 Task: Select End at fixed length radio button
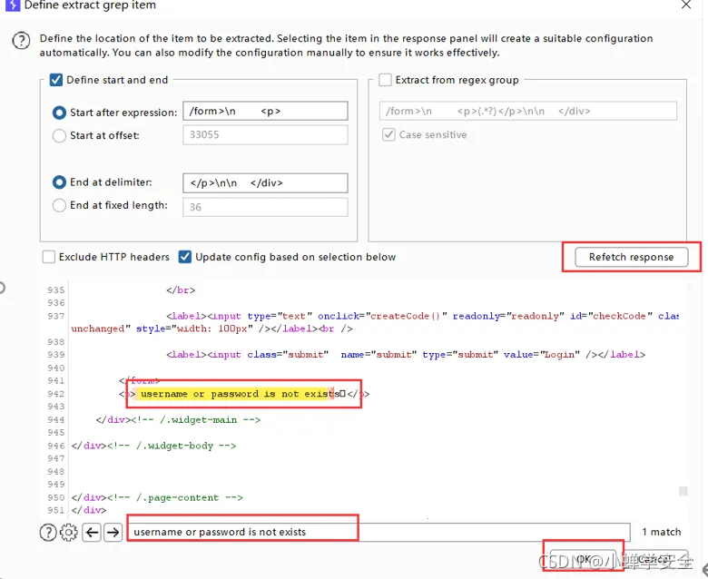point(59,205)
